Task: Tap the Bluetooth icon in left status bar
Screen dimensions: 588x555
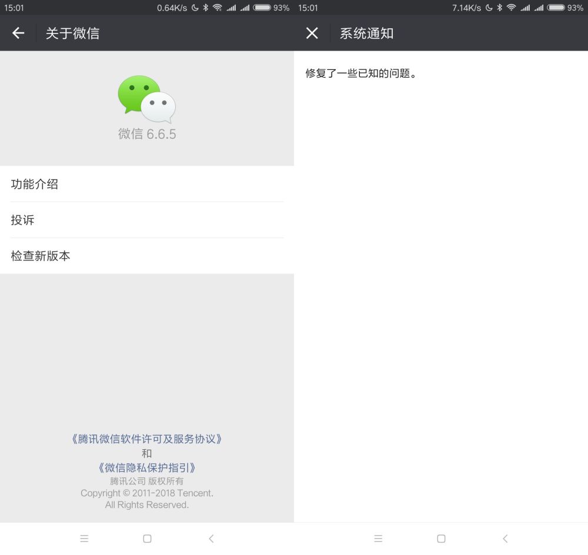Action: point(205,8)
